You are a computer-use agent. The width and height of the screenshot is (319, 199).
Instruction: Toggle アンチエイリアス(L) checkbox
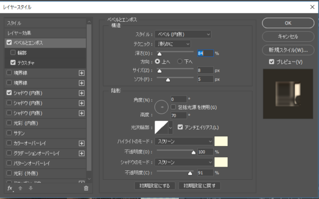180,127
